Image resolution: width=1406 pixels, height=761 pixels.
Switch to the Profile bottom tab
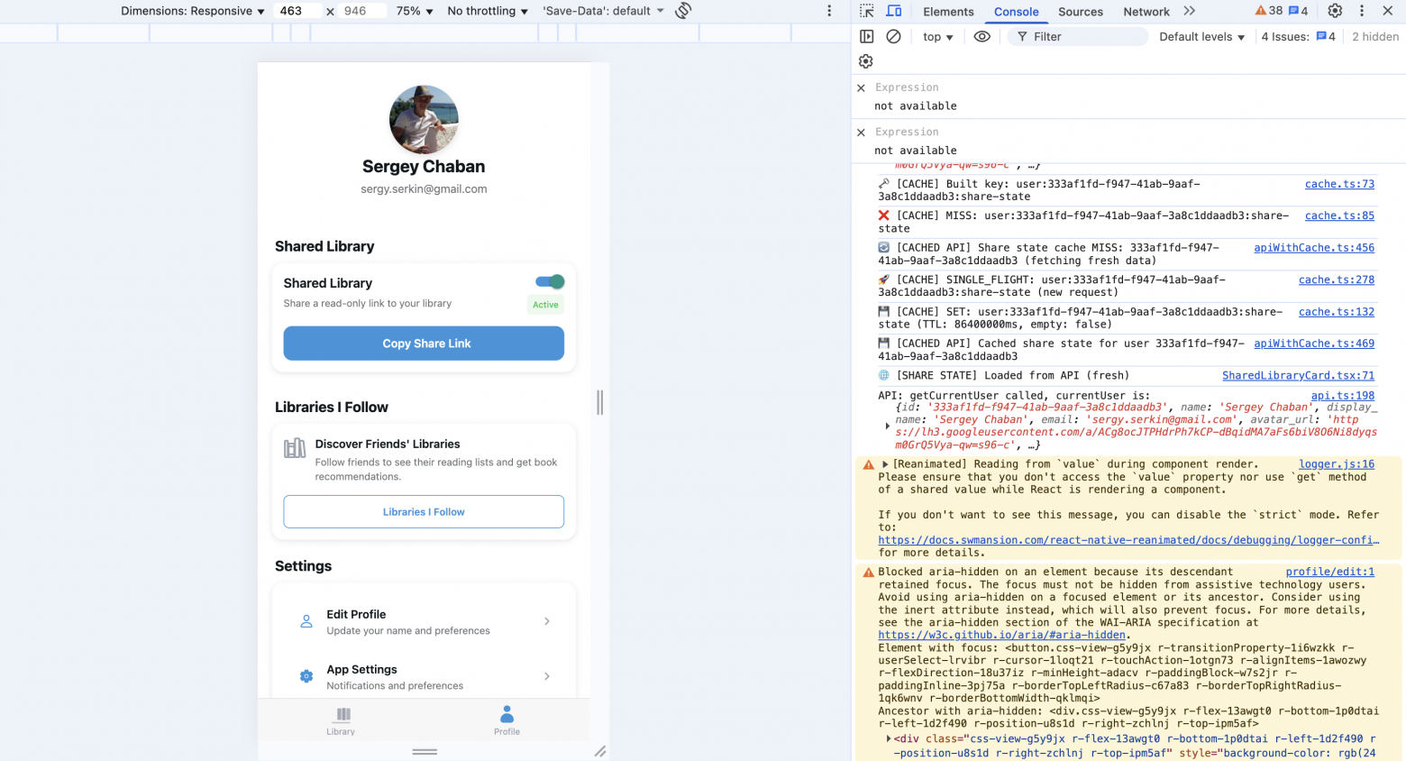pos(507,721)
